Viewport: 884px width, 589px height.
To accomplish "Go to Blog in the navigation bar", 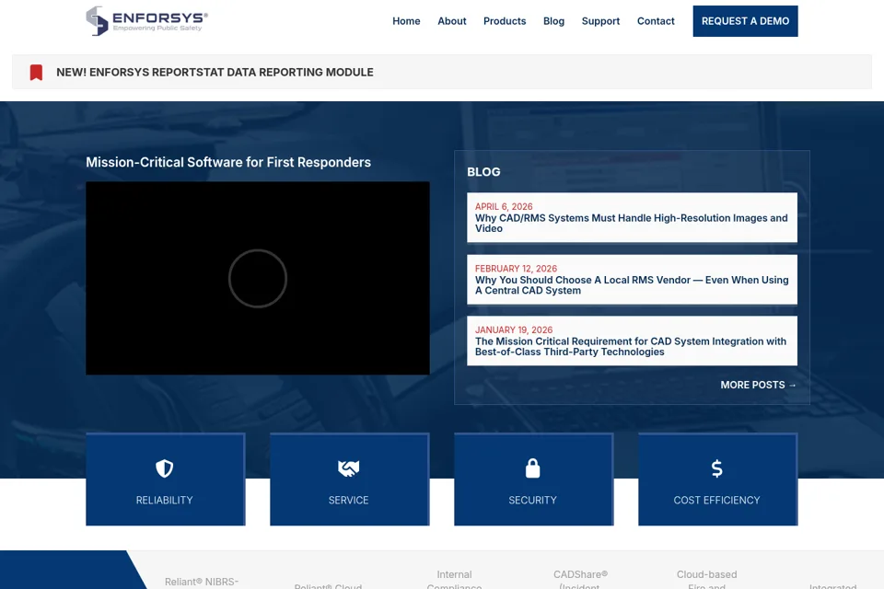I will [x=553, y=21].
